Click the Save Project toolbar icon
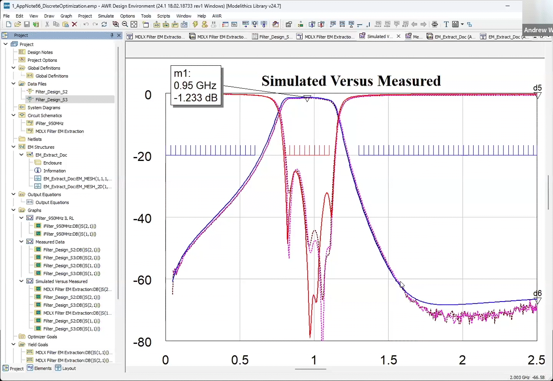 [27, 24]
